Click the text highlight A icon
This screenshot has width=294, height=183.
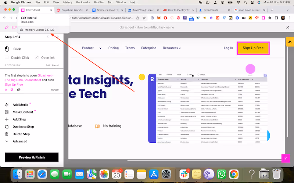pos(12,90)
